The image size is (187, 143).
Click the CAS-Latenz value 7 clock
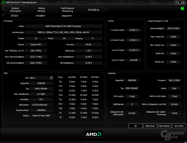pyautogui.click(x=132, y=96)
